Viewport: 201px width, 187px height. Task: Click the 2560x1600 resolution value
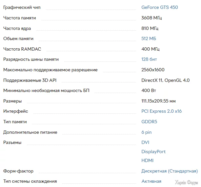[153, 70]
